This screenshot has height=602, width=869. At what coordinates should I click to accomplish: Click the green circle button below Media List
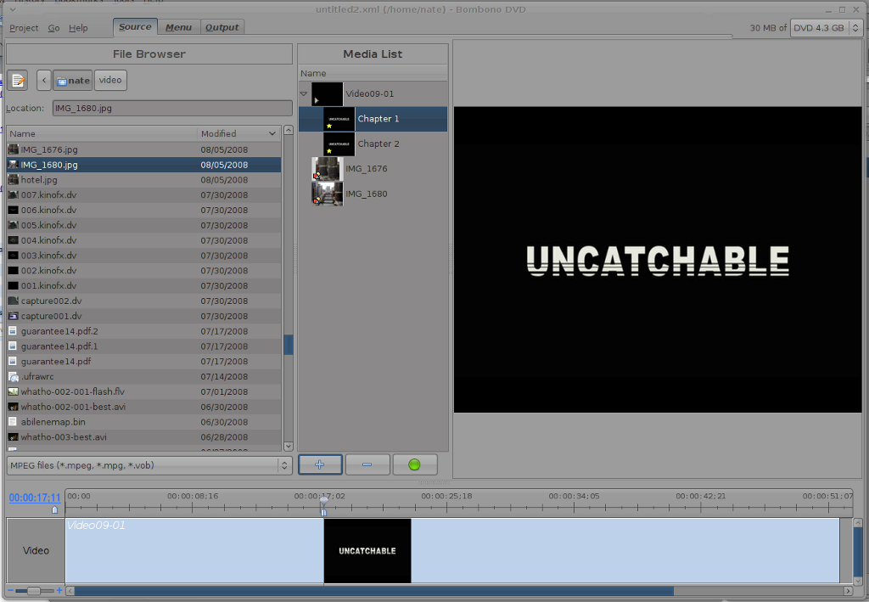(414, 464)
